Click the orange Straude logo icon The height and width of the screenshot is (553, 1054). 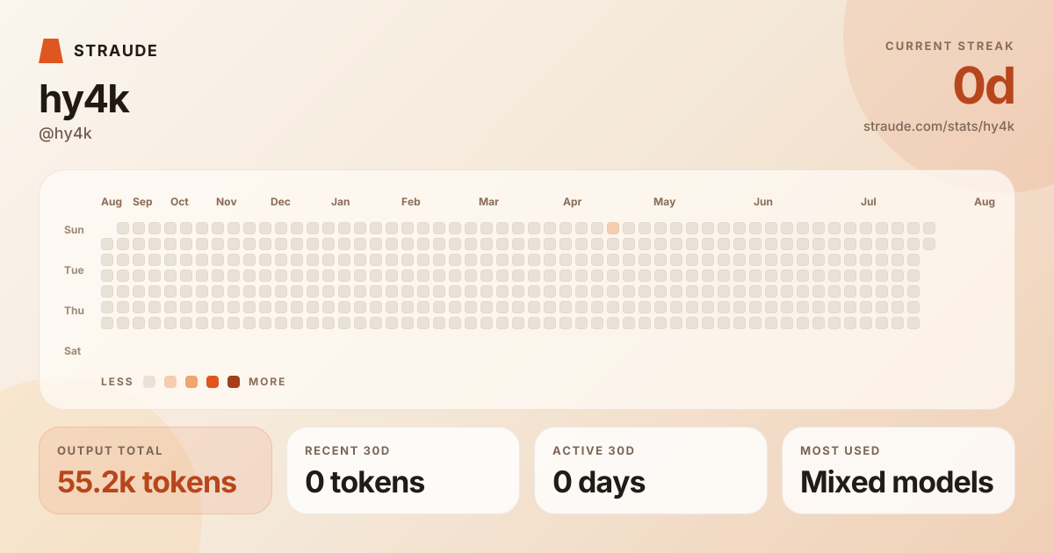point(51,51)
